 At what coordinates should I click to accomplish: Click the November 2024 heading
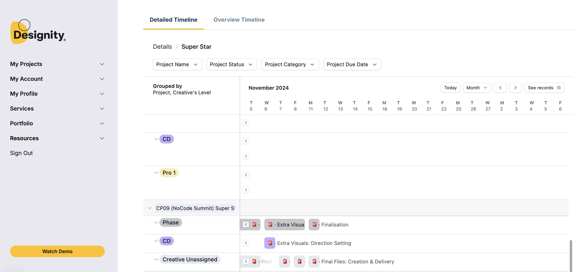point(269,88)
